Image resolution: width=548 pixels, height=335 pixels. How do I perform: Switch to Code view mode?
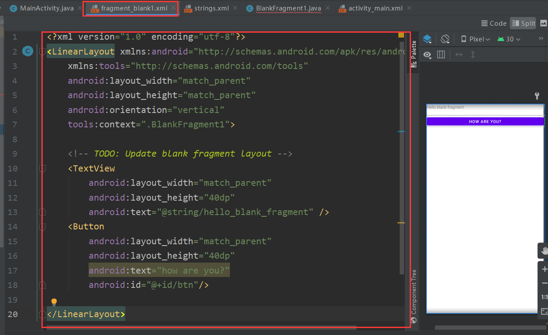click(x=494, y=23)
